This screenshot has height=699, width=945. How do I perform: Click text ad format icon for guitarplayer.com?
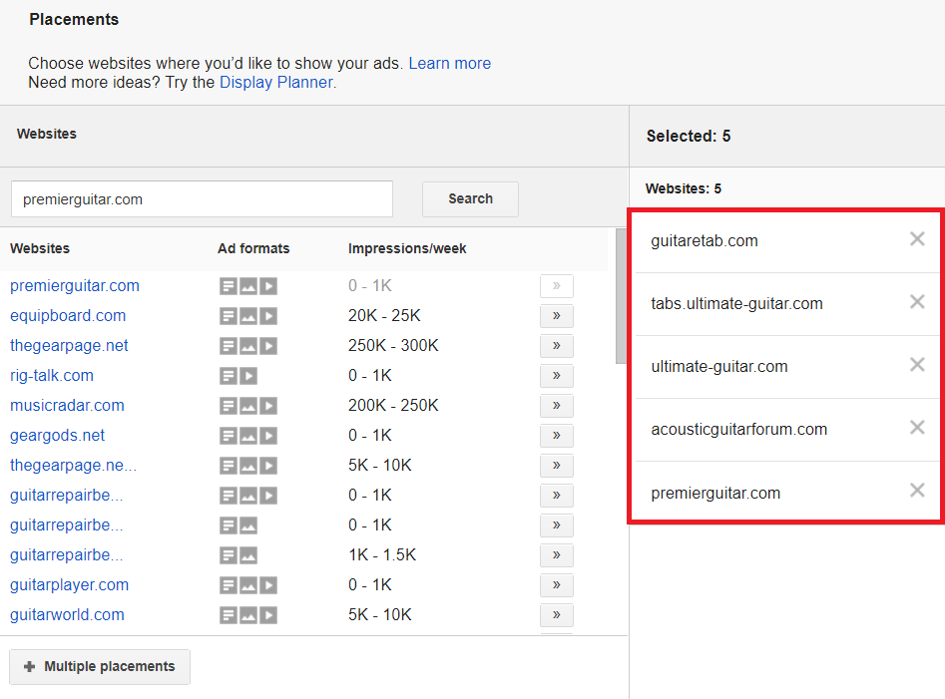(x=229, y=585)
